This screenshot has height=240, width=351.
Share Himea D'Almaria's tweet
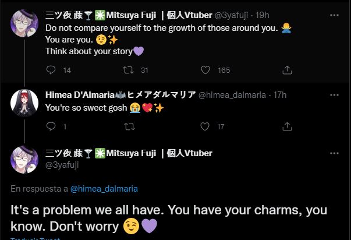286,126
